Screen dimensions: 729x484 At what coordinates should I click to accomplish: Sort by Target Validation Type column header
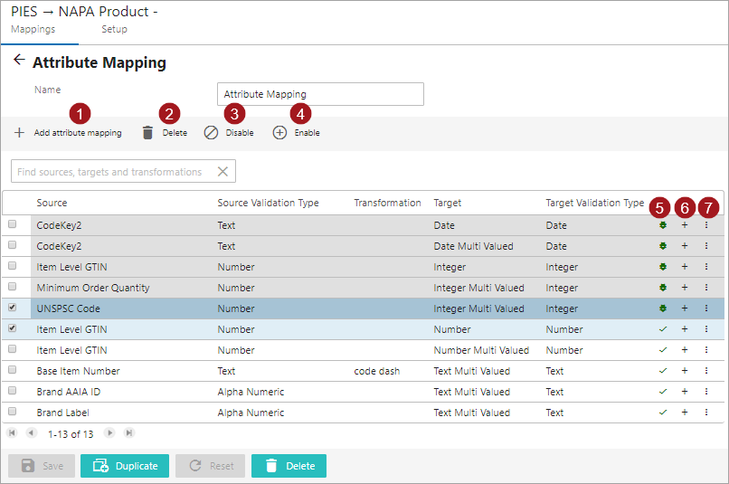tap(594, 203)
